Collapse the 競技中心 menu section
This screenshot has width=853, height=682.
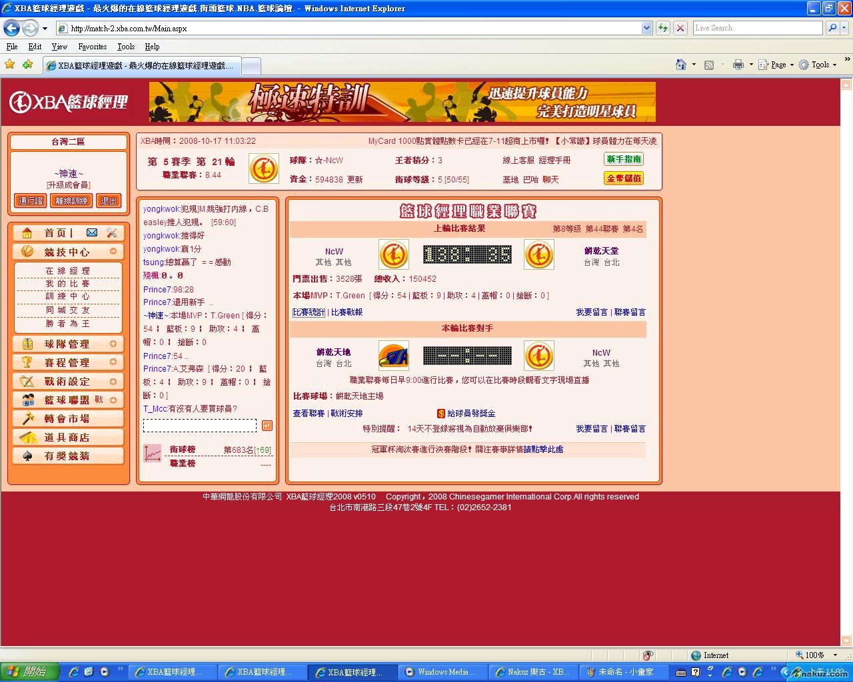pyautogui.click(x=113, y=252)
